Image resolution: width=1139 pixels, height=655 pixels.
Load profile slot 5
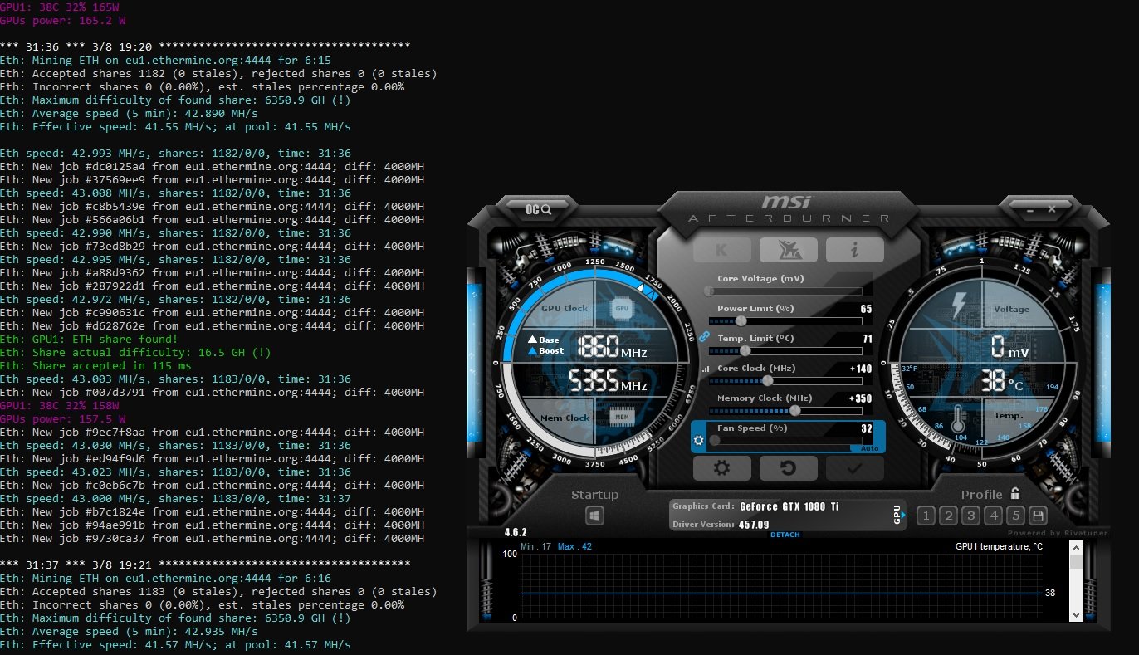click(x=1015, y=516)
